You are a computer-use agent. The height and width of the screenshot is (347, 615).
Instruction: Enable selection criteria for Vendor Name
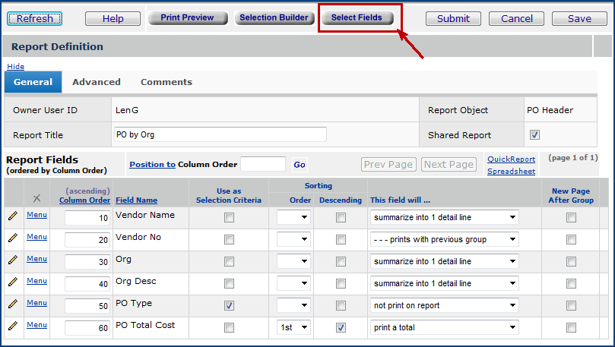tap(229, 218)
